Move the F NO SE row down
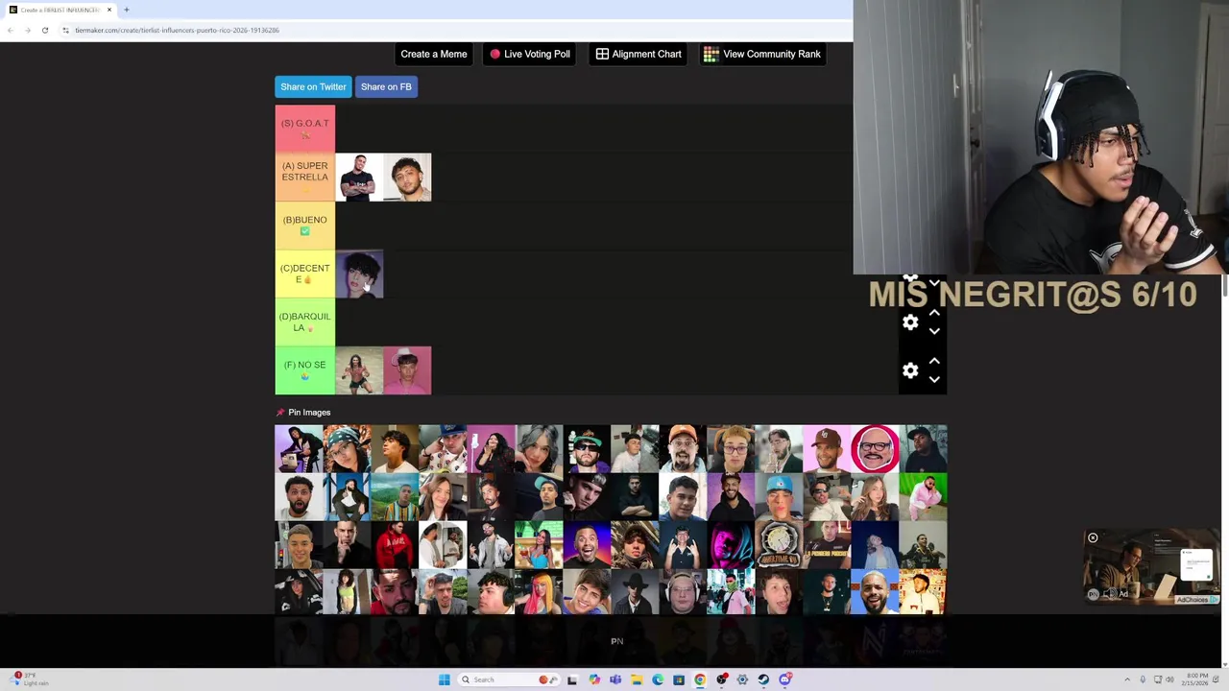 pos(934,379)
